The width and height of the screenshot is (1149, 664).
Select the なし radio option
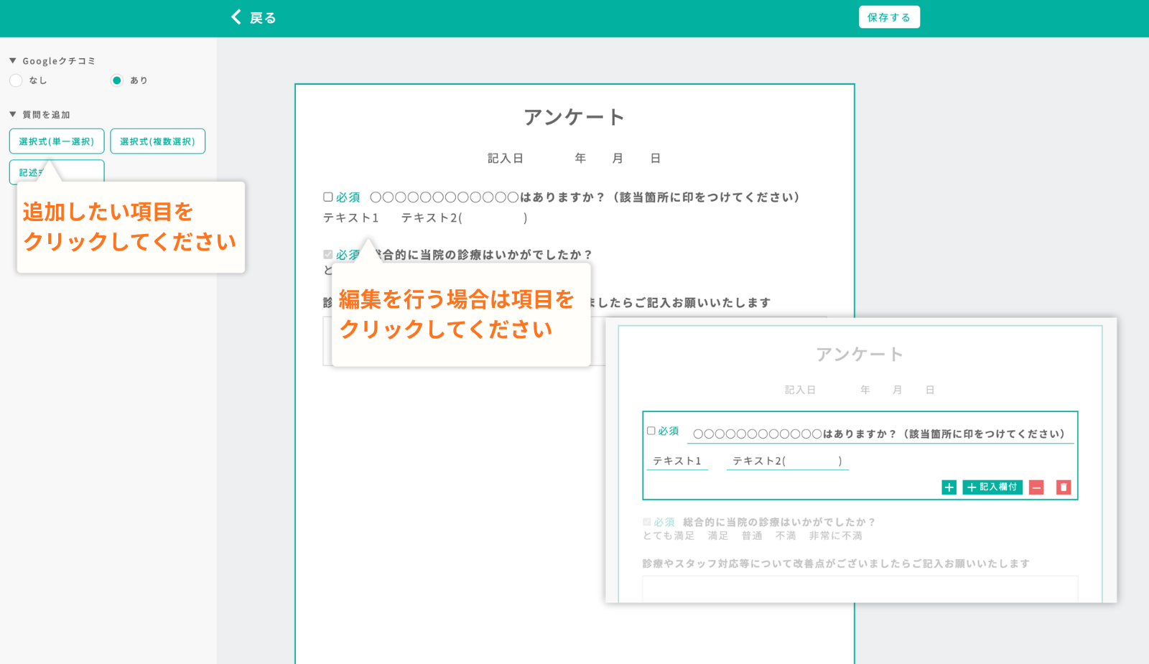(16, 80)
